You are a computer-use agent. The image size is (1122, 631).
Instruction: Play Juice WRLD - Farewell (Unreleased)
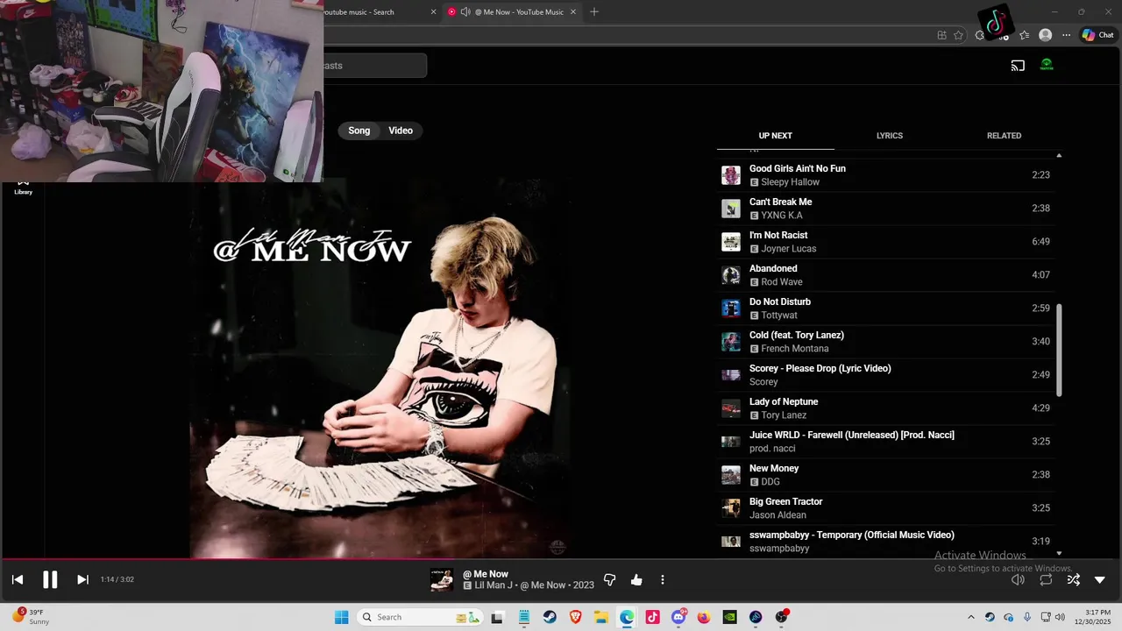coord(885,442)
